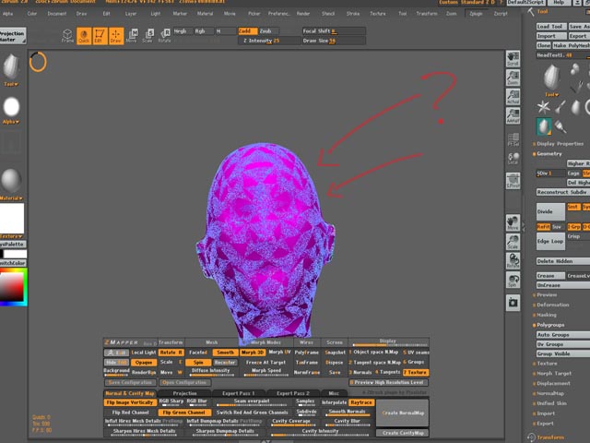The image size is (590, 443).
Task: Toggle the Rgb channel button
Action: [x=204, y=31]
